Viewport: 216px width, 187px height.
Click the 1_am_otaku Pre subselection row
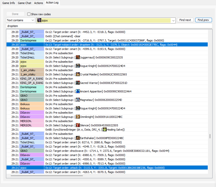pos(107,70)
